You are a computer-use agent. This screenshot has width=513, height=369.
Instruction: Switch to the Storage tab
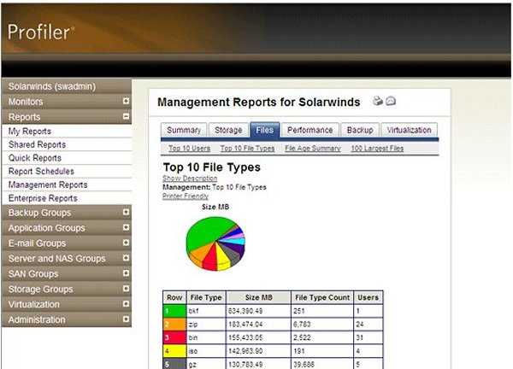[x=228, y=130]
